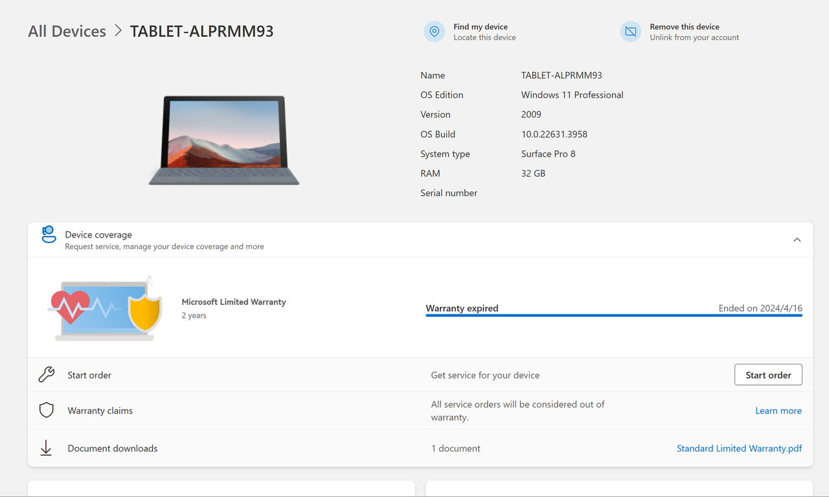Select the Windows 11 Professional value
This screenshot has width=829, height=497.
pyautogui.click(x=573, y=95)
